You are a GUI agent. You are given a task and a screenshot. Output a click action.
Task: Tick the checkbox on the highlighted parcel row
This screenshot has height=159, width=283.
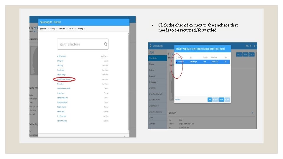pos(177,62)
